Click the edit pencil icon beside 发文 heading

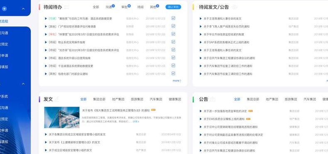[57, 99]
